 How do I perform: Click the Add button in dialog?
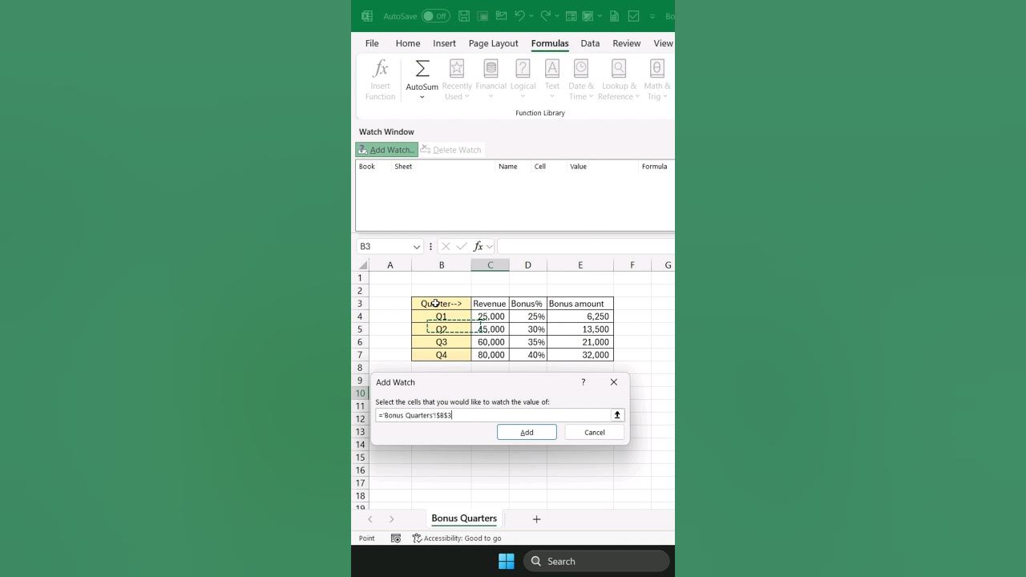tap(527, 432)
